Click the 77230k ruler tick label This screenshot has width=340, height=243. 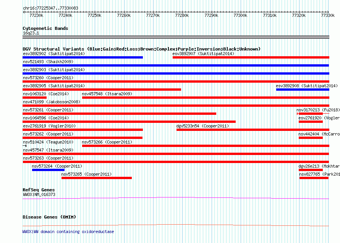point(36,15)
